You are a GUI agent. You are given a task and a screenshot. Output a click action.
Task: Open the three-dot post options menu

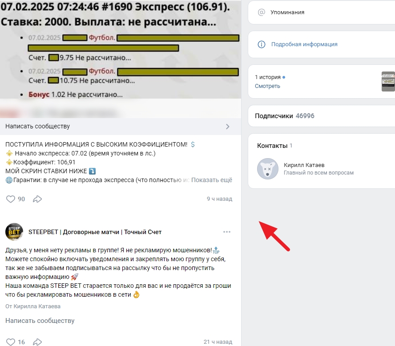coord(227,232)
